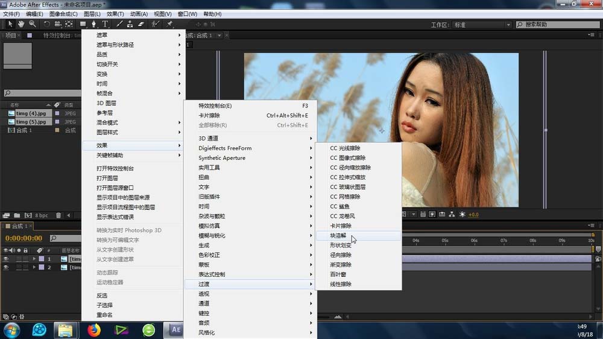
Task: Choose CC 玻璃状图层 effect
Action: (x=358, y=187)
